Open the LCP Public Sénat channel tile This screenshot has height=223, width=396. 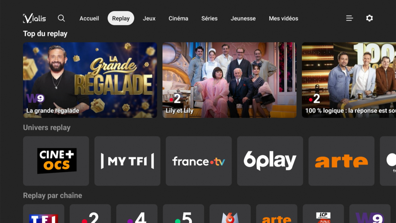323,214
